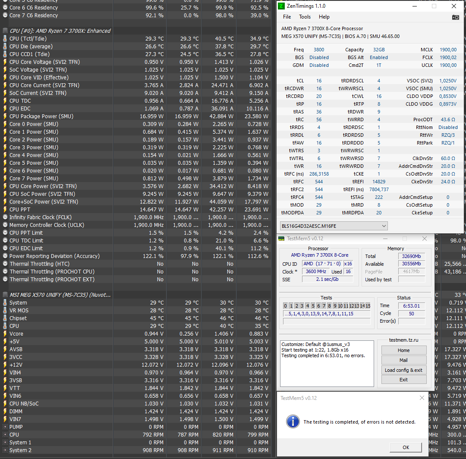This screenshot has width=466, height=459.
Task: Confirm the completion dialog with OK
Action: point(406,447)
